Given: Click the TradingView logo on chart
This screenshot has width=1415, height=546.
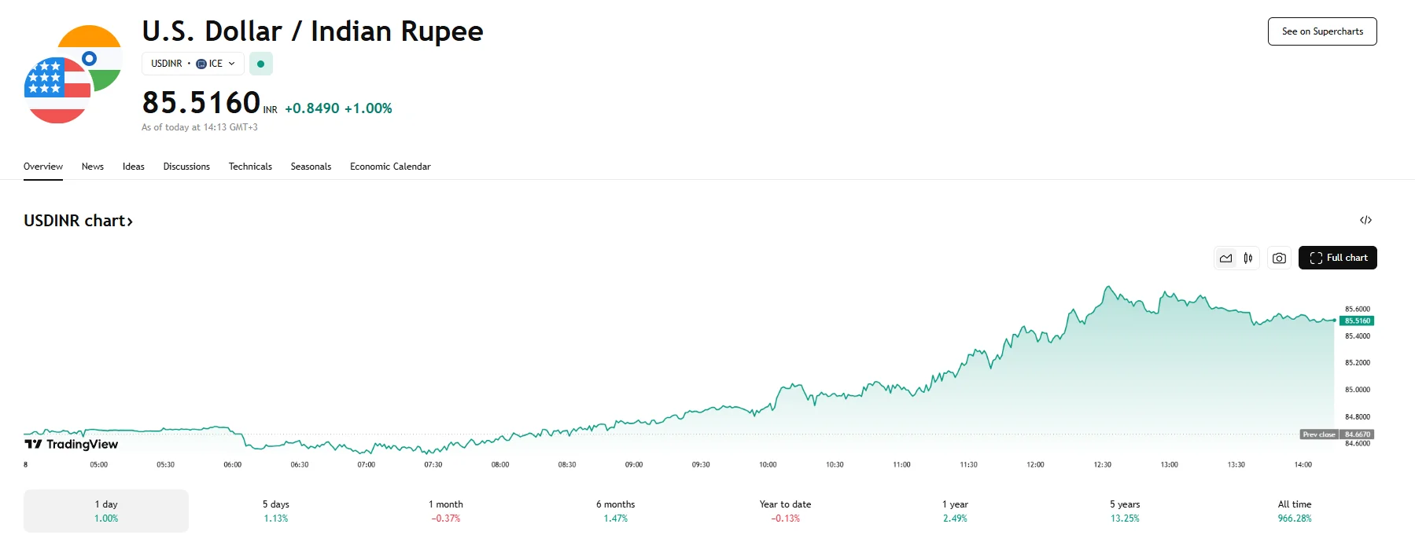Looking at the screenshot, I should click(x=72, y=444).
